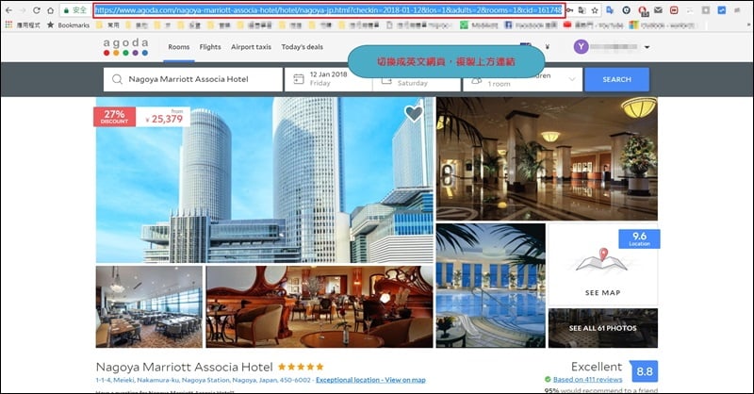Reload the page with the refresh icon
This screenshot has width=754, height=394.
[x=37, y=10]
